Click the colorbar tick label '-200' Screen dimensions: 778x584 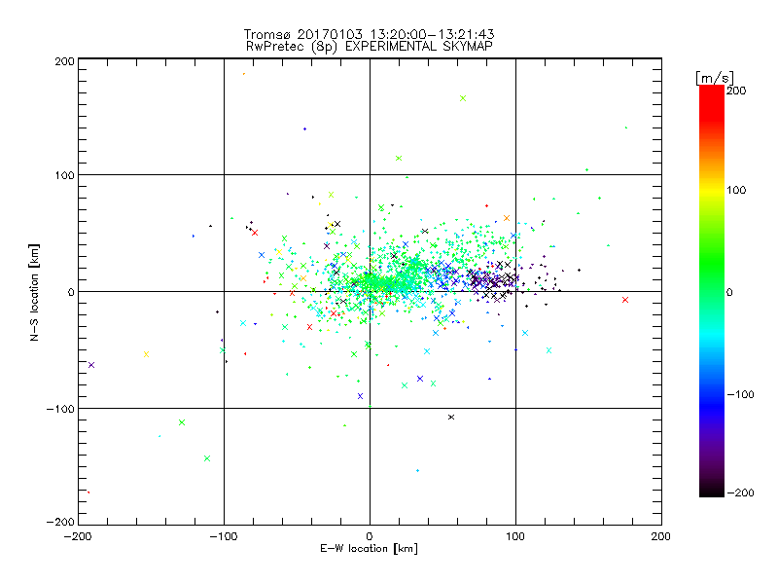(x=740, y=493)
